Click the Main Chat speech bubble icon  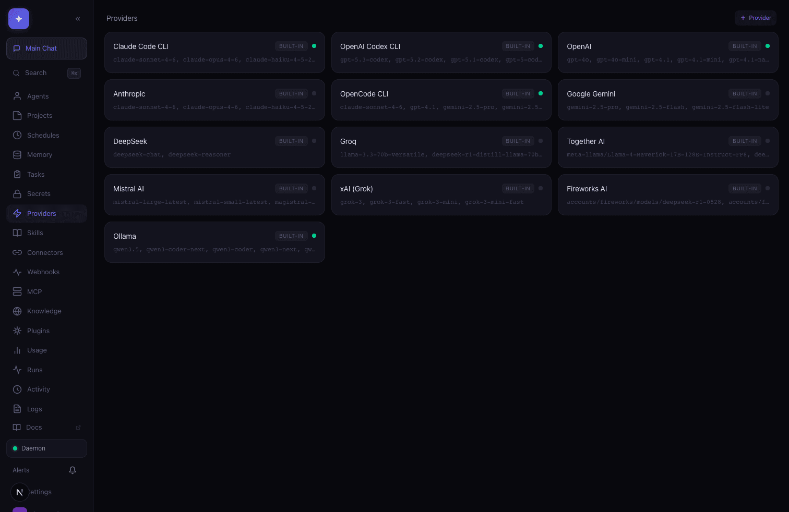(17, 48)
